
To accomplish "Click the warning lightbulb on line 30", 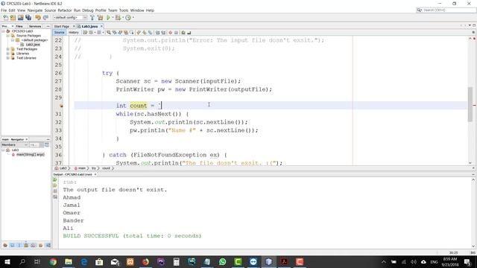I will coord(61,106).
